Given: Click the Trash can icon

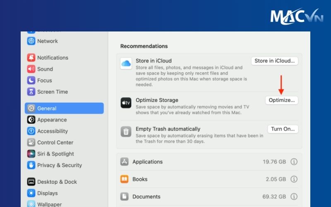Looking at the screenshot, I should (126, 132).
